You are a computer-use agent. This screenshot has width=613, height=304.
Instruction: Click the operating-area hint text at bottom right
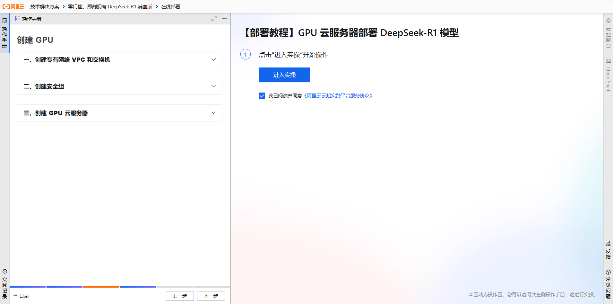point(533,294)
